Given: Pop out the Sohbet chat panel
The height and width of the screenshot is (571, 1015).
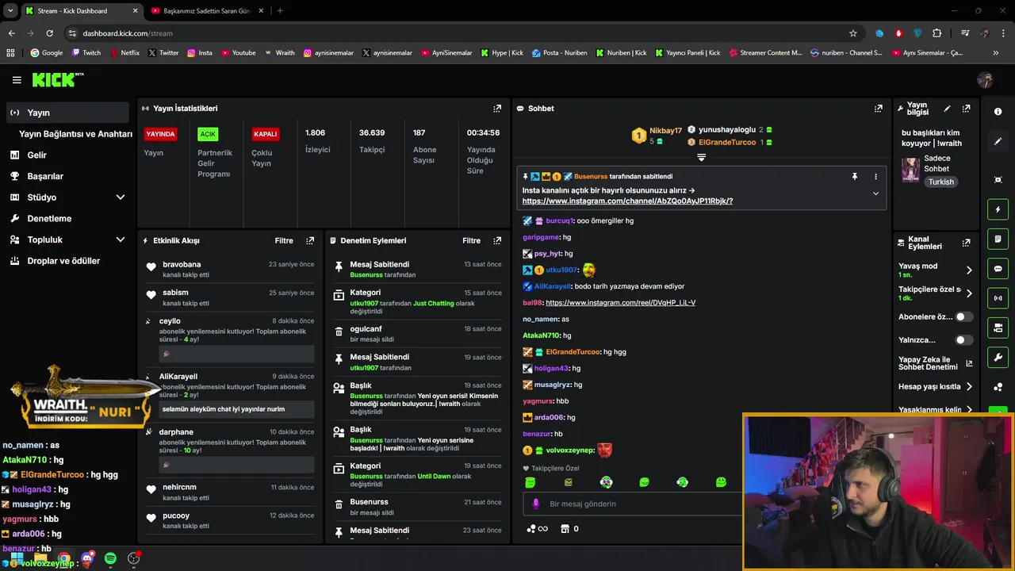Looking at the screenshot, I should [x=879, y=109].
